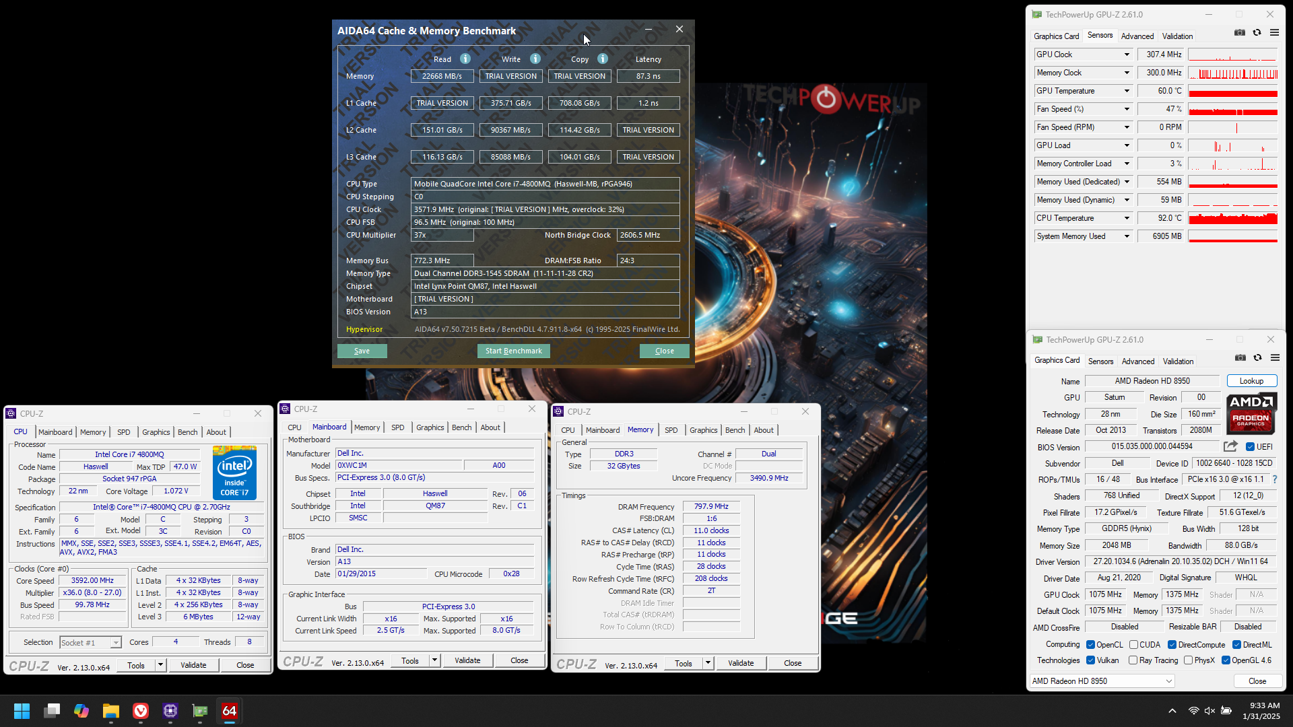Screen dimensions: 1293x727
Task: Toggle the DirectCompute checkbox
Action: (x=1172, y=645)
